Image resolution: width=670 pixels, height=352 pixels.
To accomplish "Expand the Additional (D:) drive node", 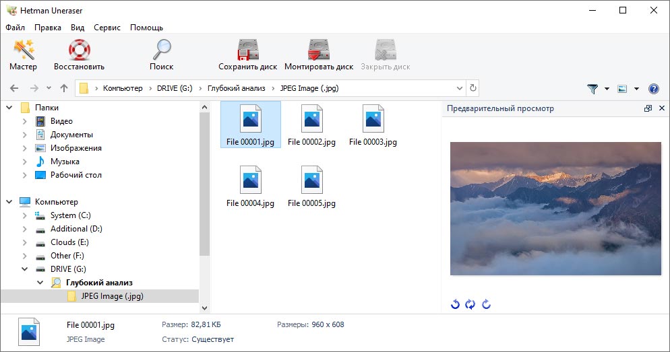I will (x=25, y=229).
